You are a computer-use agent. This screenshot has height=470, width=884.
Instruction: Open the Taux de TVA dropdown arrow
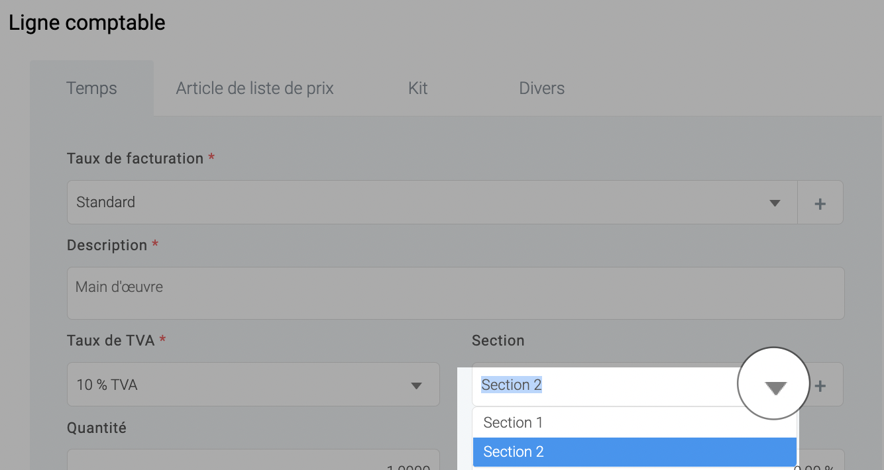(416, 385)
